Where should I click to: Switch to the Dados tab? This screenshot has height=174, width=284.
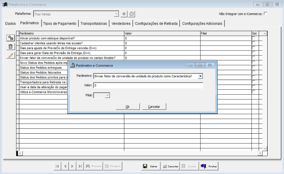(x=10, y=24)
